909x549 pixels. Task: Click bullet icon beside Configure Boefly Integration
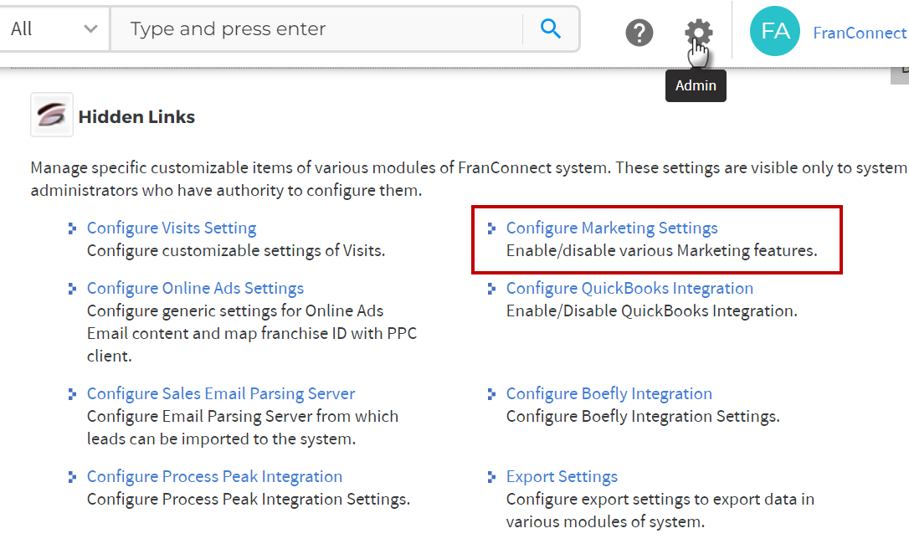491,394
